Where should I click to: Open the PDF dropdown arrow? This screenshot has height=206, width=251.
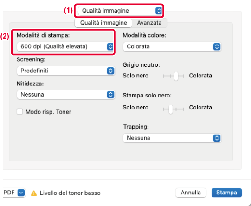click(x=21, y=193)
